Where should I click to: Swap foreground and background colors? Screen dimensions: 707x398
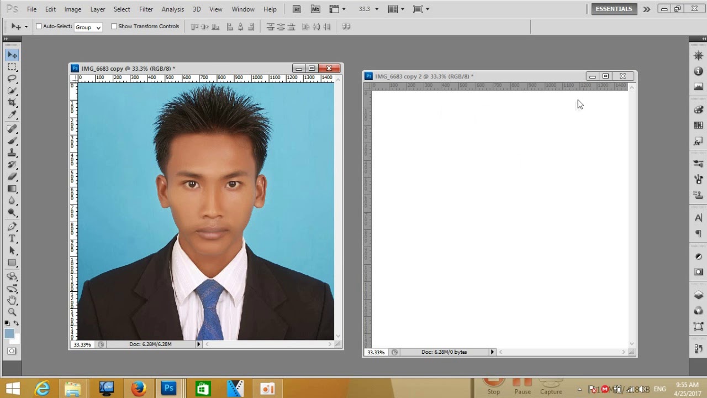16,323
